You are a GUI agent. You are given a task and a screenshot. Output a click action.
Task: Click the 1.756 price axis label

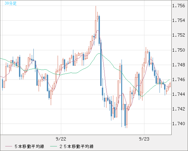point(179,6)
